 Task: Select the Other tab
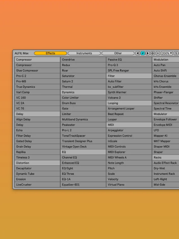pyautogui.click(x=118, y=53)
